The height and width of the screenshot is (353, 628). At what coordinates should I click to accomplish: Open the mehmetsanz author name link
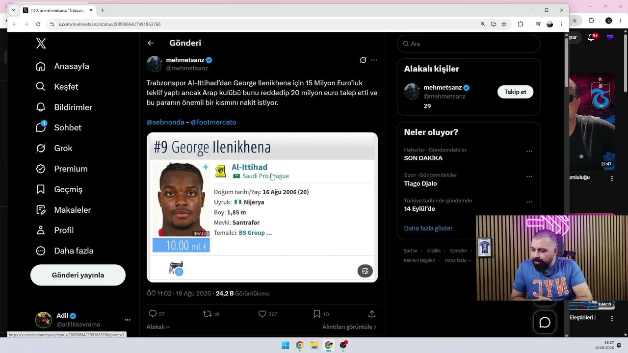click(x=185, y=60)
